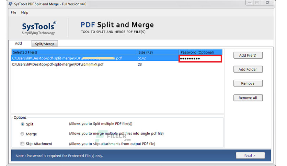The width and height of the screenshot is (287, 166).
Task: Switch to the Add tab
Action: [x=18, y=43]
